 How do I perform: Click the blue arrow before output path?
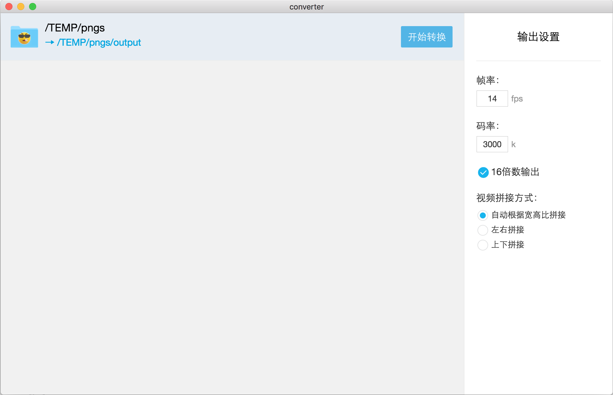pyautogui.click(x=50, y=42)
